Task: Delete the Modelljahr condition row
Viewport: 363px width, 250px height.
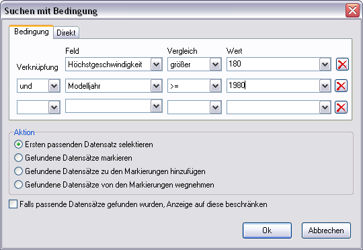Action: [x=341, y=85]
